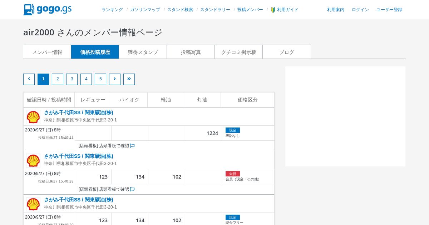This screenshot has width=429, height=225.
Task: Click the blue 現金 badge above 表記なし
Action: point(233,130)
